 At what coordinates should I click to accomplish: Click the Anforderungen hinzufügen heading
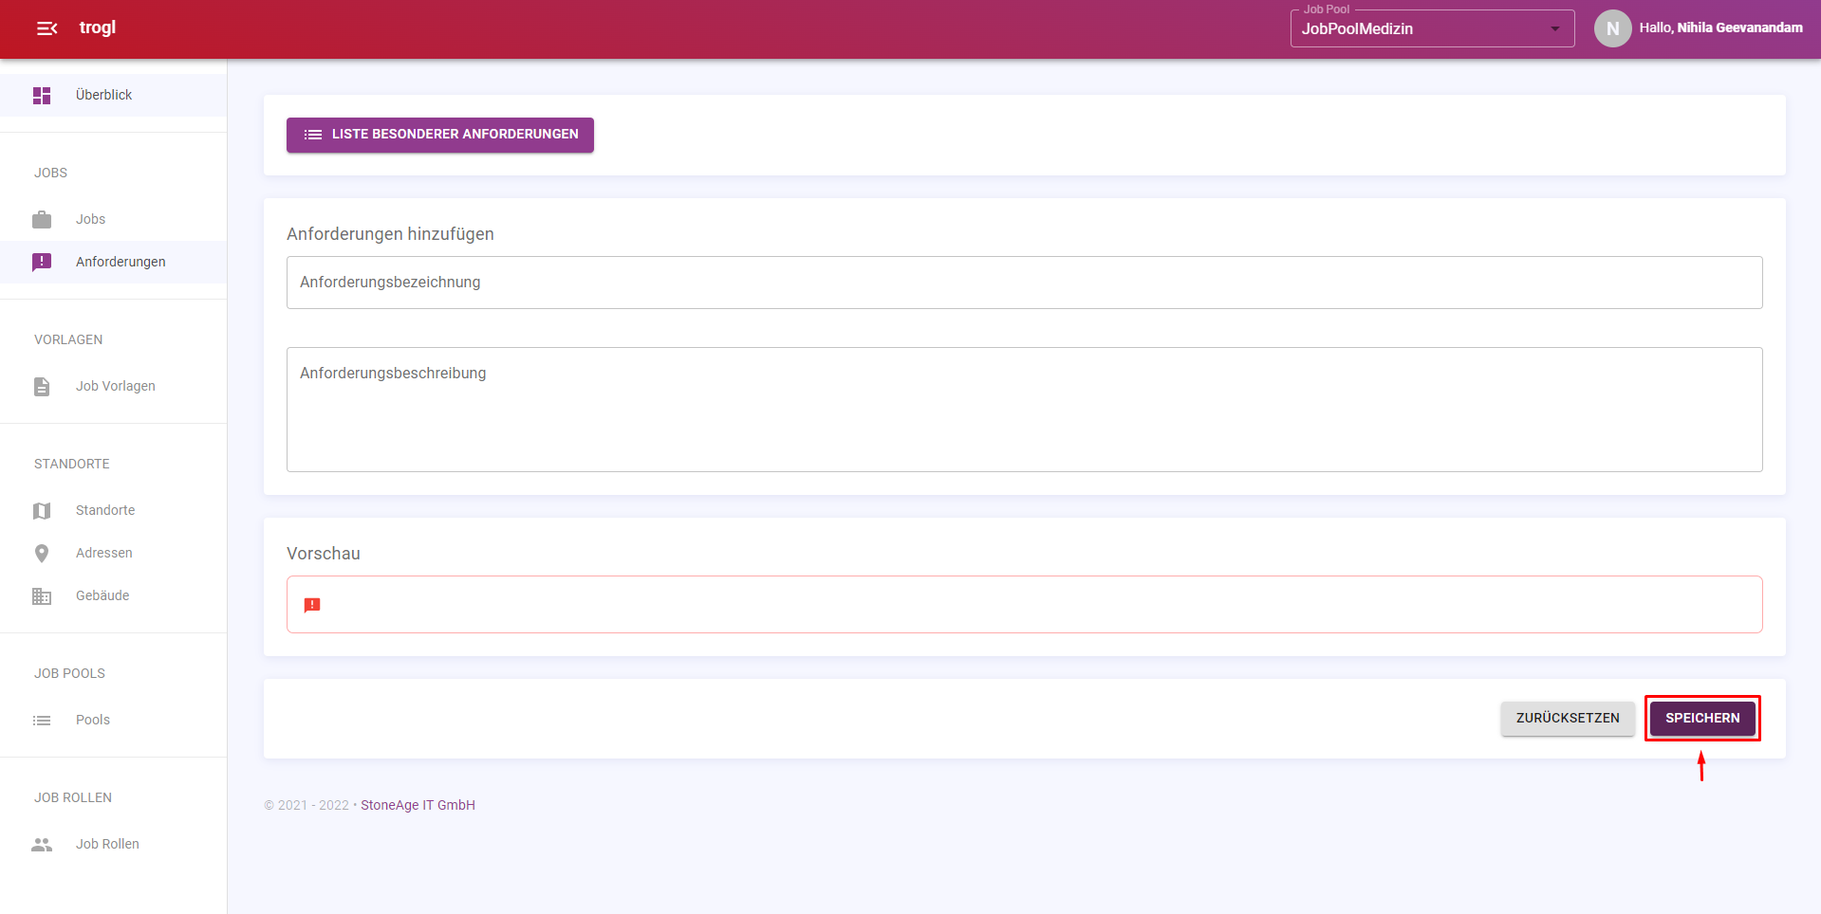coord(390,234)
